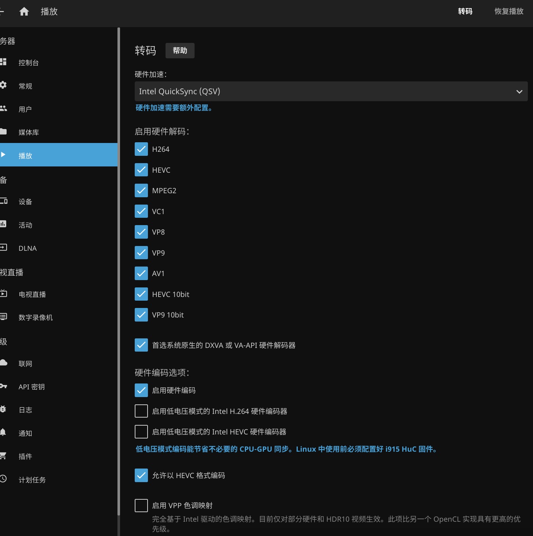The image size is (533, 536).
Task: Uncheck the HEVC hardware decoding checkbox
Action: click(141, 170)
